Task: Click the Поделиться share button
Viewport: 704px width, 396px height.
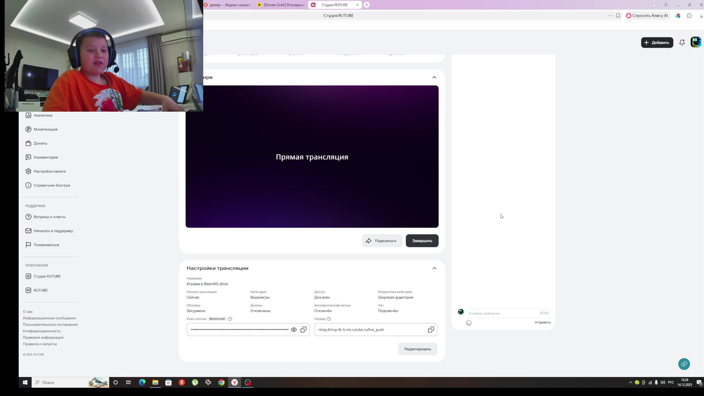Action: coord(382,241)
